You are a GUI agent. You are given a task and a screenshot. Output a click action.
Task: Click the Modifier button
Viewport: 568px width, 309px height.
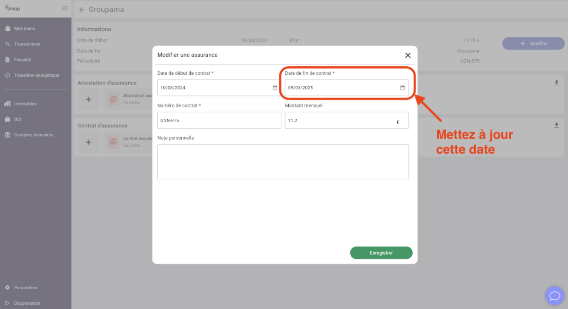[x=533, y=44]
